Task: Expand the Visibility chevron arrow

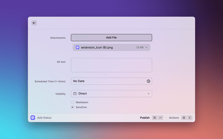Action: click(x=148, y=93)
